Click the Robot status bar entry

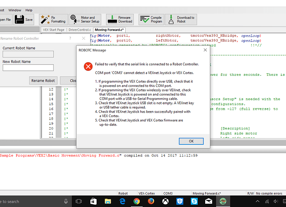123,193
